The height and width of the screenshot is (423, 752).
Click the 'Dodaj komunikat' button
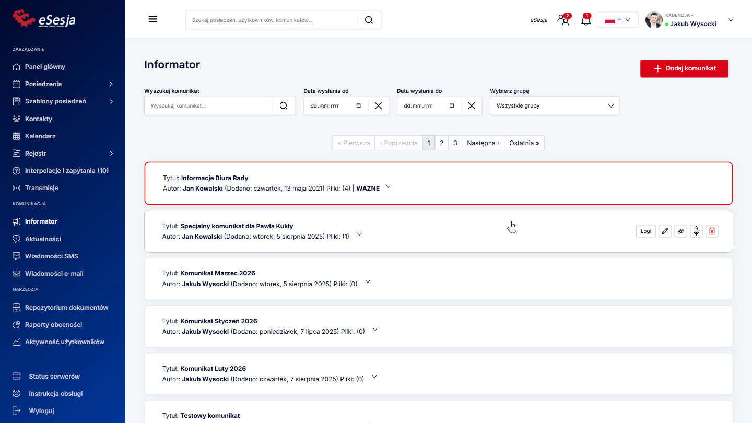(x=684, y=68)
